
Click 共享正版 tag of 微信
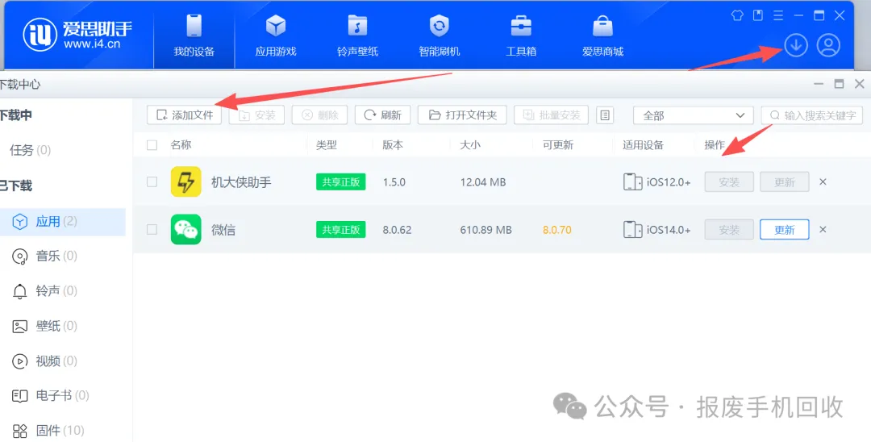[x=340, y=229]
